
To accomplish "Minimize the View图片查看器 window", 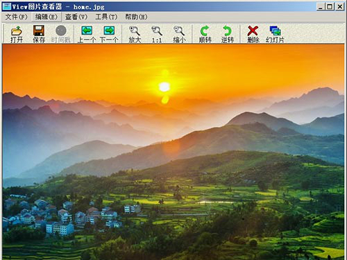I will click(x=321, y=6).
